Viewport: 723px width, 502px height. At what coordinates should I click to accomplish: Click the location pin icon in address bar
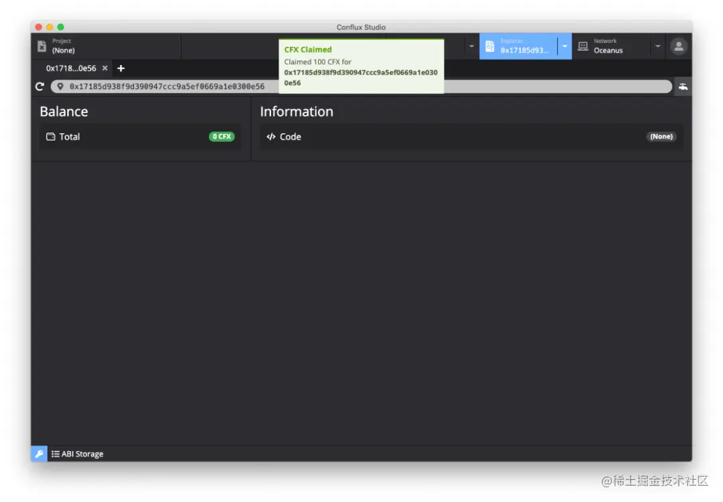click(60, 86)
